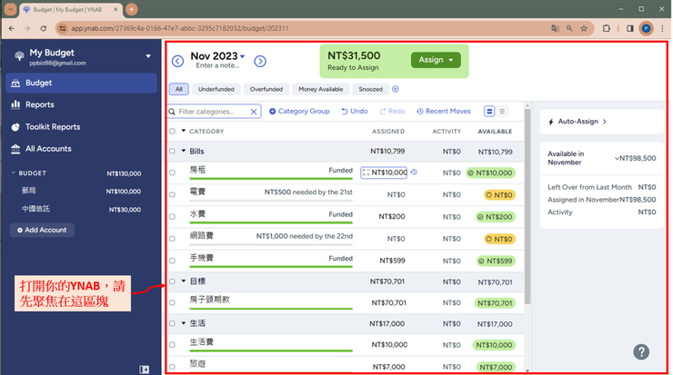The height and width of the screenshot is (375, 673).
Task: Click the filter options icon after Snoozed
Action: (x=396, y=89)
